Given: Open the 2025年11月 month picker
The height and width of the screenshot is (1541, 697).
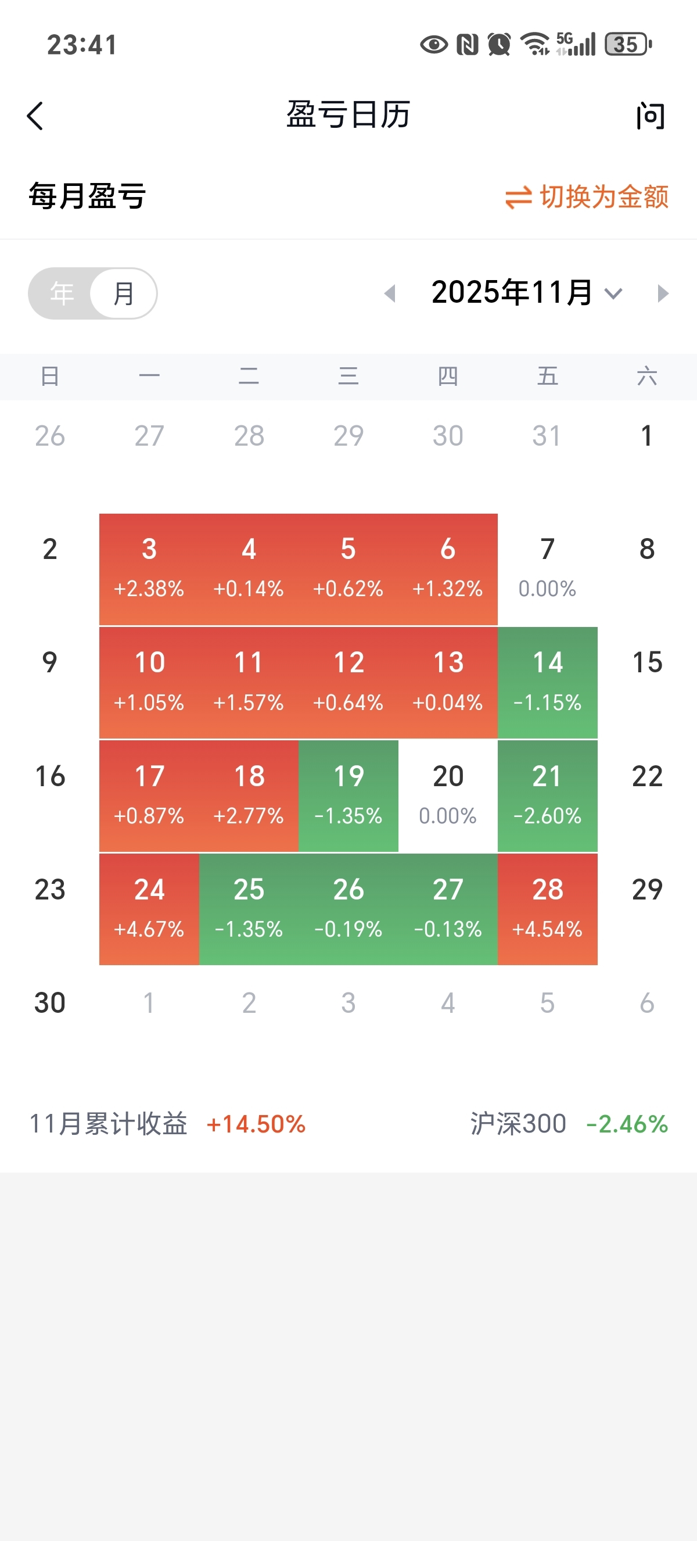Looking at the screenshot, I should [512, 292].
